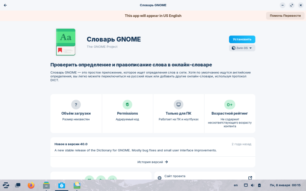Click the Размер неизвестен text

[76, 119]
